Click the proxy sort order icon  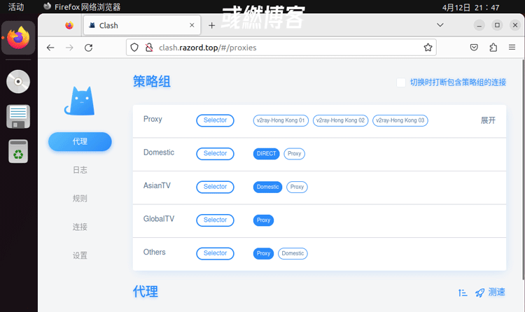pyautogui.click(x=463, y=292)
